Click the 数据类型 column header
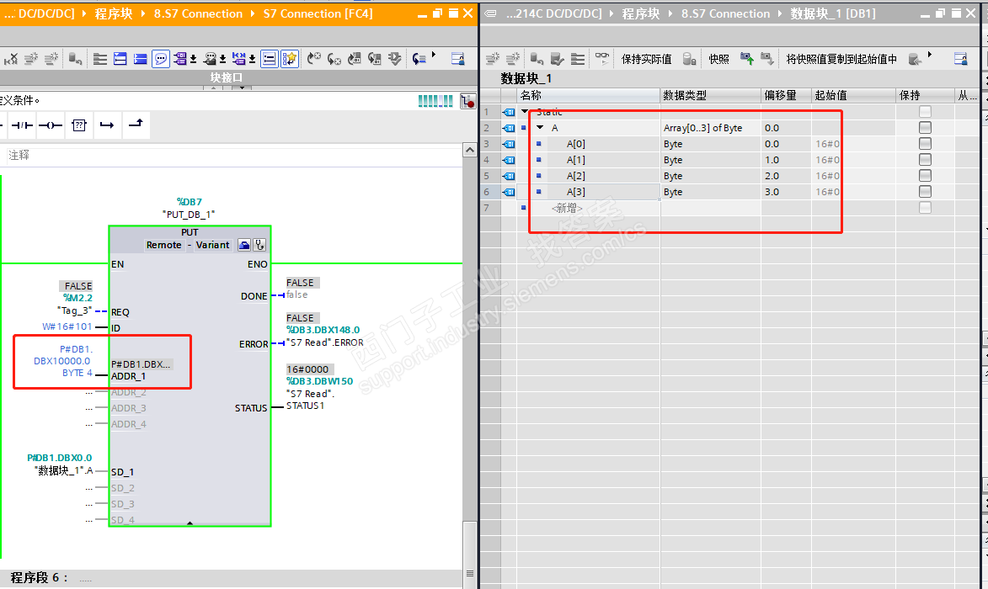 tap(710, 95)
